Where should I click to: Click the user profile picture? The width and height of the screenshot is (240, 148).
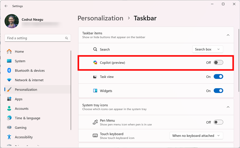[12, 21]
